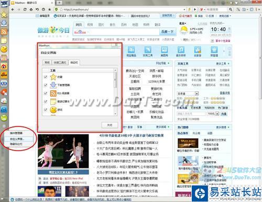
Task: Open the Xinhua net link
Action: coord(157,76)
